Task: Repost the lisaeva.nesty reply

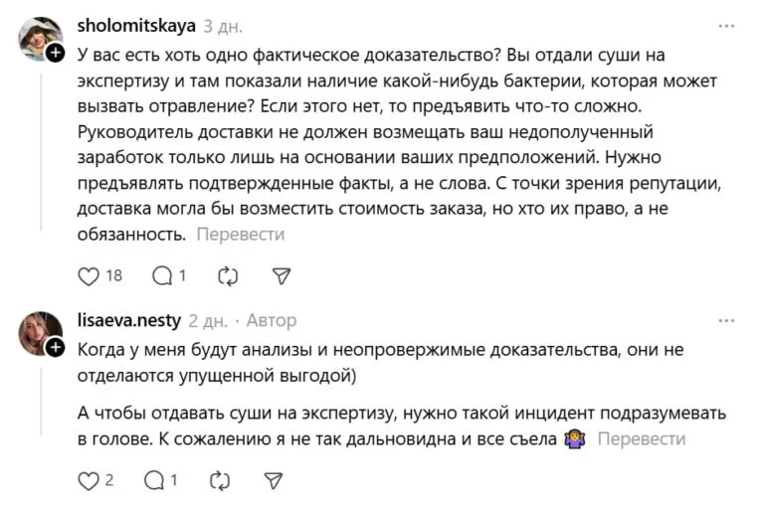Action: [220, 480]
